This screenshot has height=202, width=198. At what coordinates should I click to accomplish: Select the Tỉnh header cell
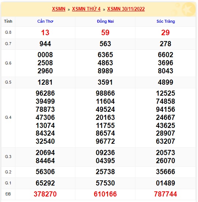8,21
